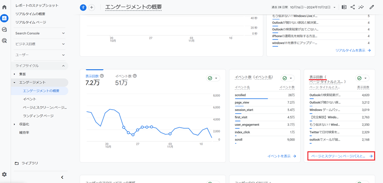Open the Explore icon in left rail

(4, 30)
